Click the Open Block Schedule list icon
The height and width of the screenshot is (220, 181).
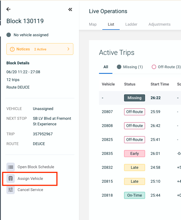[x=11, y=167]
